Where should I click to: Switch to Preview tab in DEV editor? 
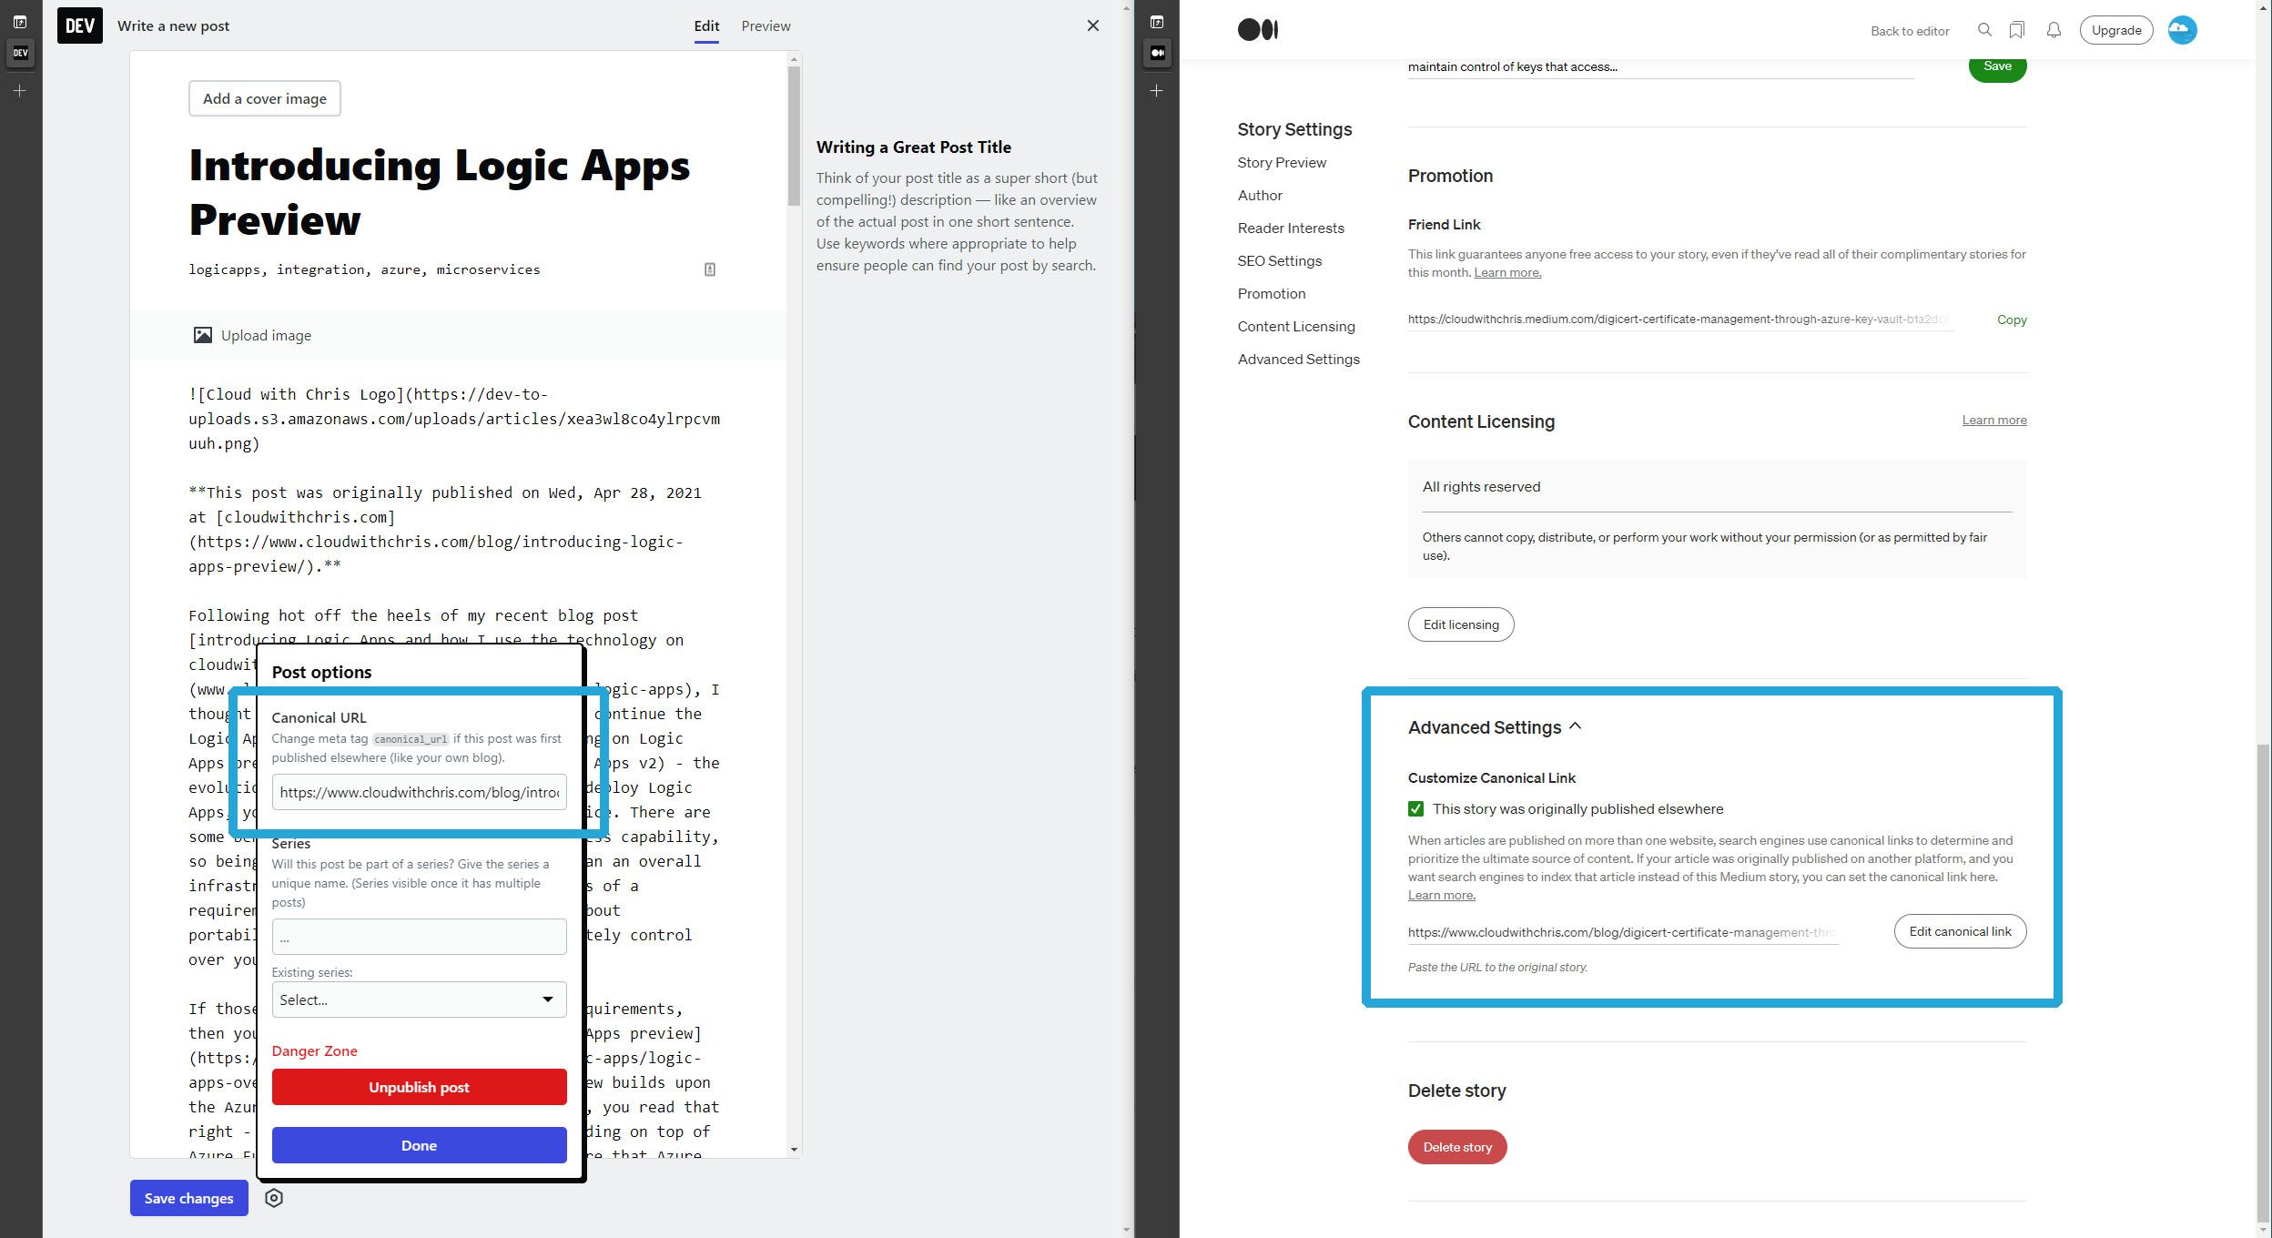click(765, 25)
